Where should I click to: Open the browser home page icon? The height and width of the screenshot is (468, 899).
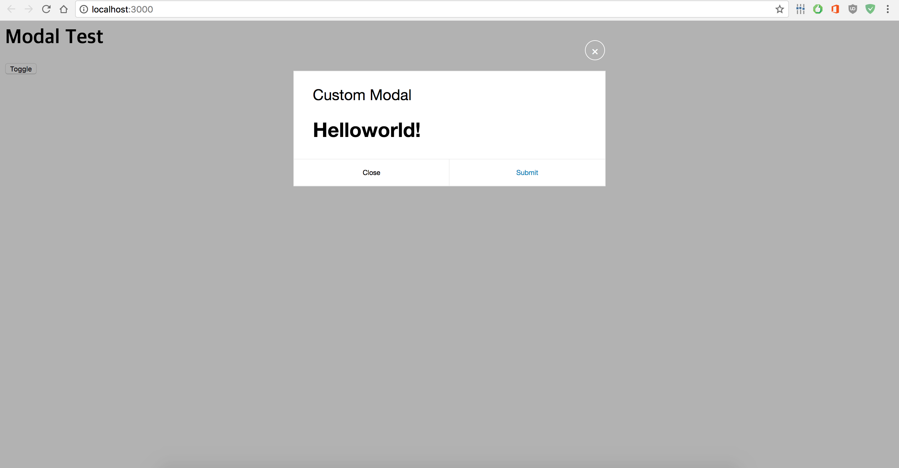coord(63,9)
